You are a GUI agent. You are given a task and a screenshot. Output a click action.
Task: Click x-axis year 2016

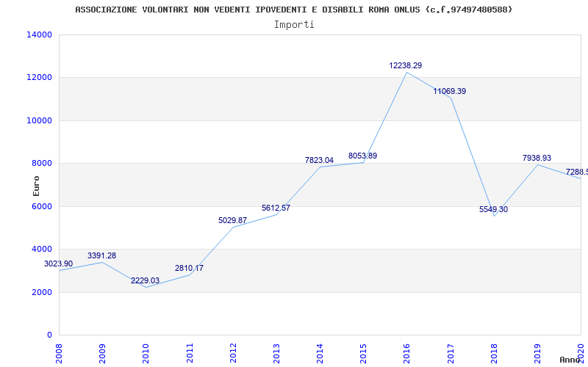coord(407,353)
